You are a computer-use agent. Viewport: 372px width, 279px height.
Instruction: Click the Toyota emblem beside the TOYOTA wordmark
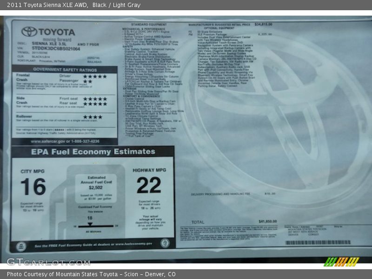point(29,32)
